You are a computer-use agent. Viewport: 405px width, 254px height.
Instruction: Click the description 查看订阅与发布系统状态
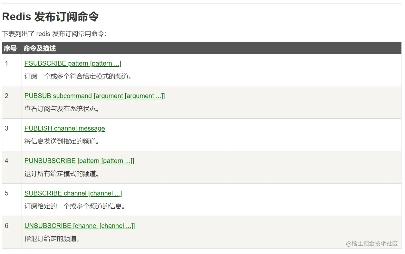[62, 109]
